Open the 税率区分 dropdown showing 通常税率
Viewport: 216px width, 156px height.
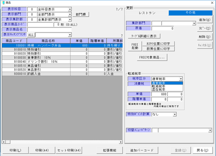coord(181,79)
